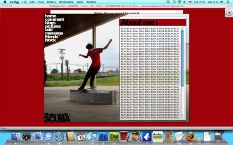Open the pictures link
The image size is (233, 145).
tap(53, 26)
